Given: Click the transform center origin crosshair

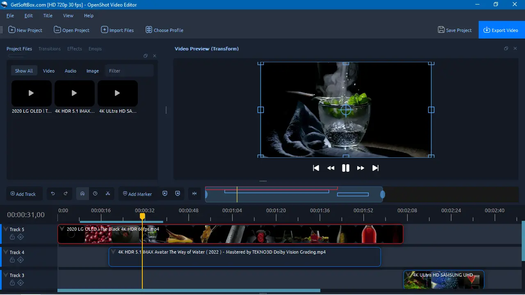Looking at the screenshot, I should [346, 110].
